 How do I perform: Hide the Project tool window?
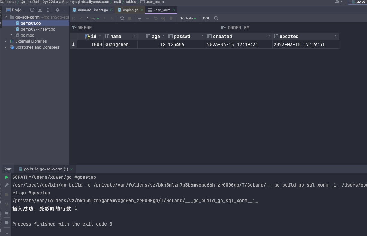tap(65, 10)
